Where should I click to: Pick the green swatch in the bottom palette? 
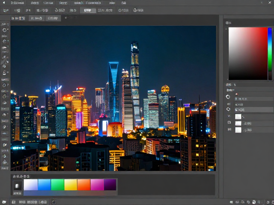click(57, 184)
